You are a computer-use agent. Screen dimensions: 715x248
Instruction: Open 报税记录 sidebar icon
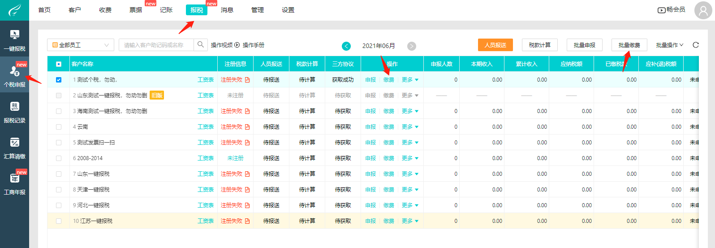(x=14, y=112)
